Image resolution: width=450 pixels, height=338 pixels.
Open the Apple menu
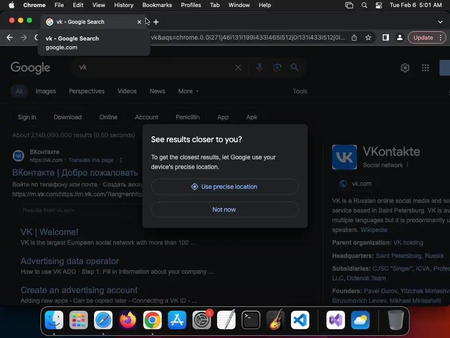[11, 5]
